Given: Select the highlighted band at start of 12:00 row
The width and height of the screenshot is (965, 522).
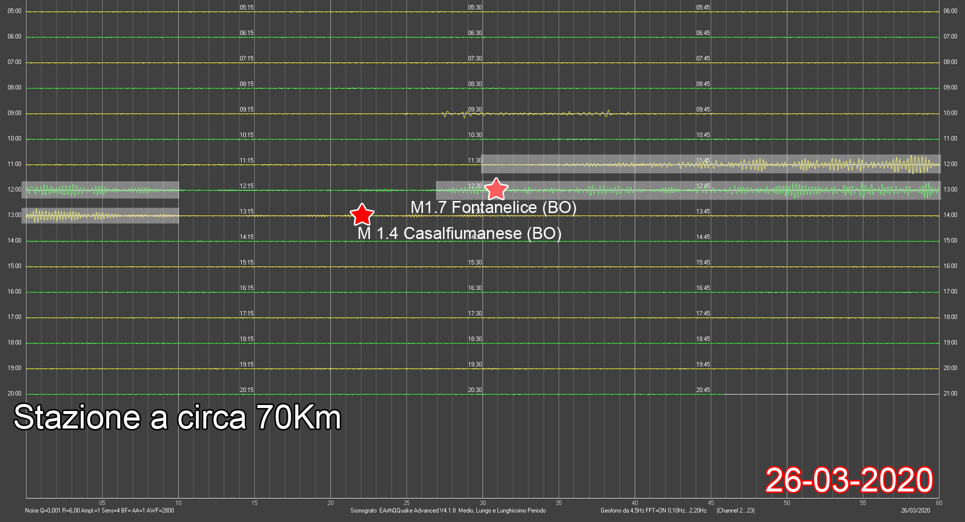Looking at the screenshot, I should 100,190.
